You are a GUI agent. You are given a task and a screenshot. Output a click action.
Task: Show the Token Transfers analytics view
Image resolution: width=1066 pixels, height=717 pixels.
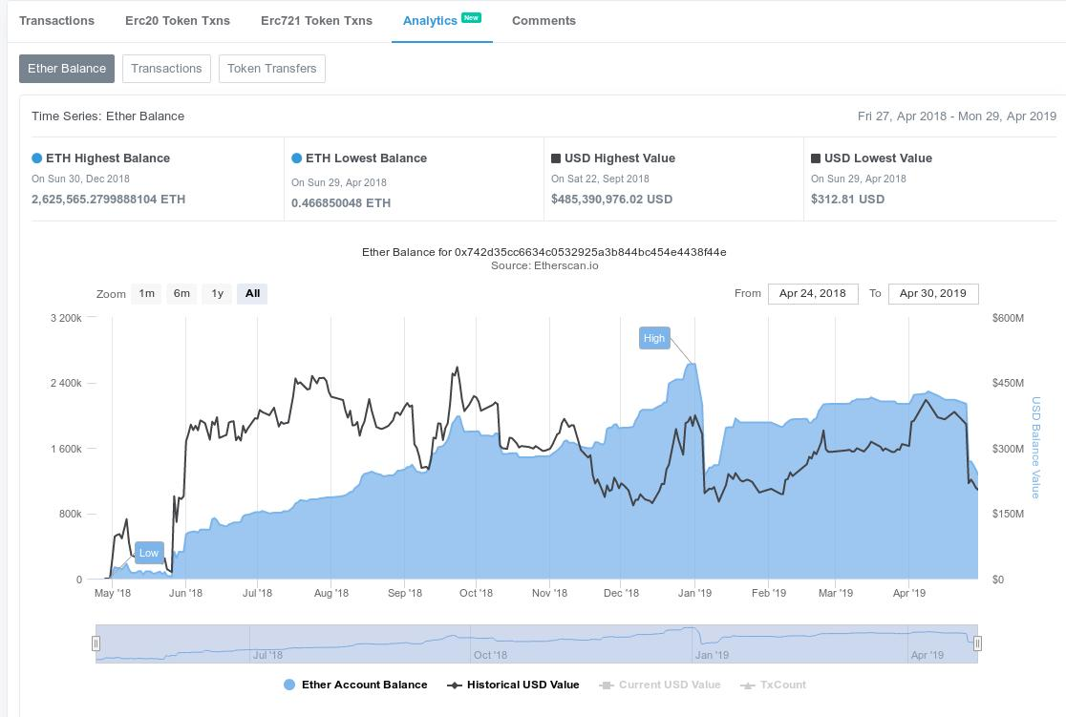click(x=271, y=69)
